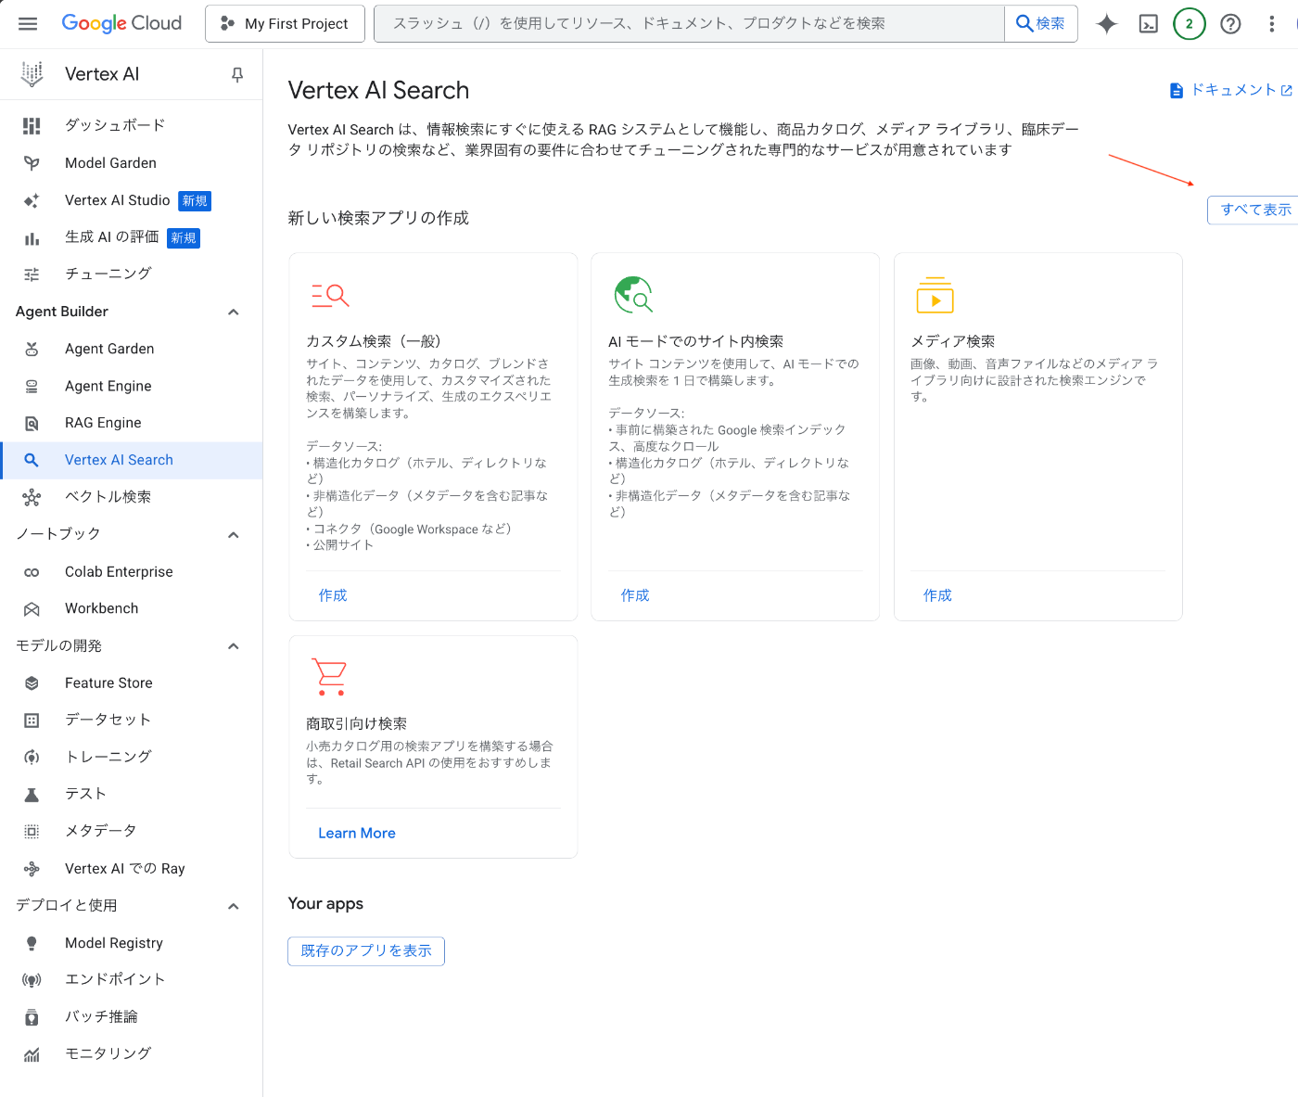Click 既存のアプリを表示 button

(366, 950)
